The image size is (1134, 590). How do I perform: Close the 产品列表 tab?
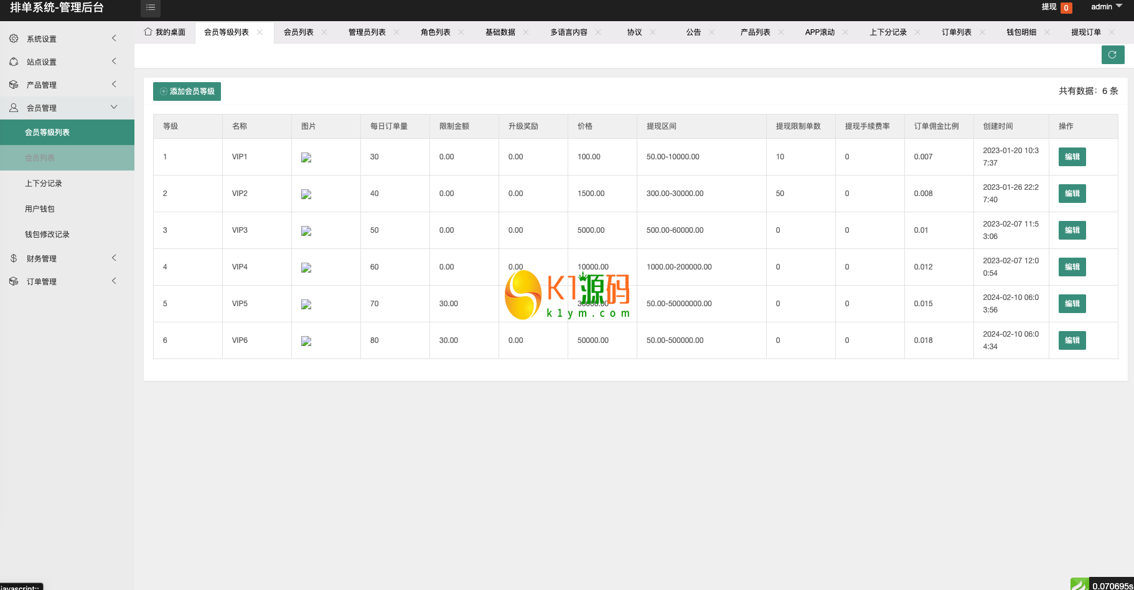781,32
